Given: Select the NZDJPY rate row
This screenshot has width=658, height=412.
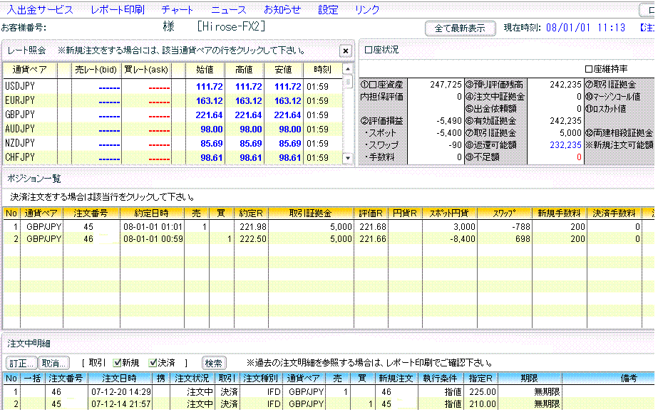Looking at the screenshot, I should pyautogui.click(x=173, y=144).
